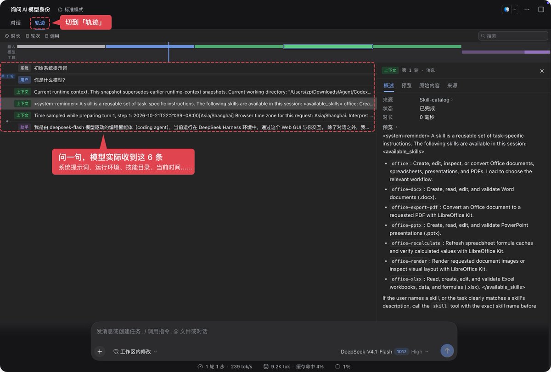
Task: Toggle the right sidebar panel icon
Action: [541, 9]
